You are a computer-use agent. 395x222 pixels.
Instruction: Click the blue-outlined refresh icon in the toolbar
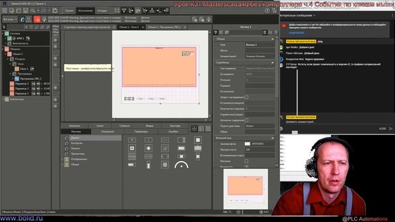point(22,19)
